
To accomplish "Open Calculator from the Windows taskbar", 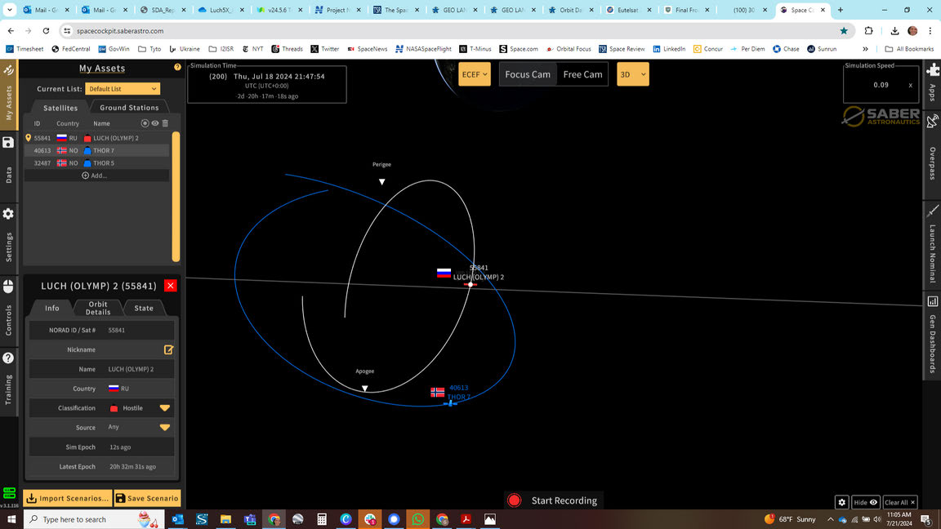I will (322, 519).
